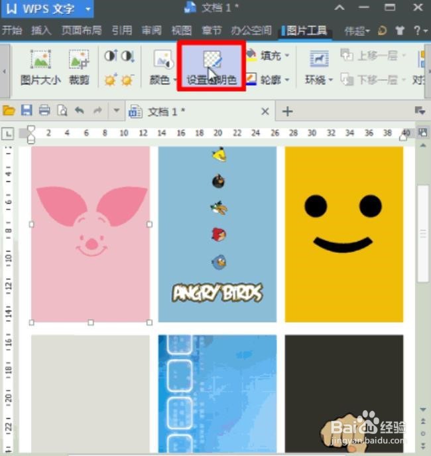Screen dimensions: 431x456
Task: Decrease picture brightness
Action: [127, 80]
